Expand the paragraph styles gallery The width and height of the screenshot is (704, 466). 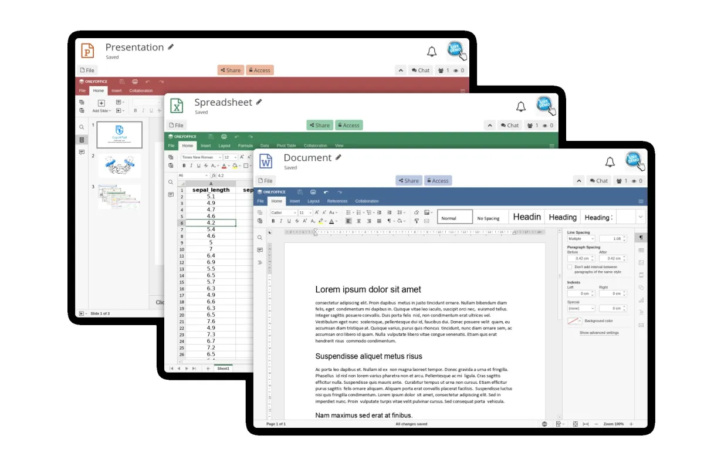coord(639,217)
